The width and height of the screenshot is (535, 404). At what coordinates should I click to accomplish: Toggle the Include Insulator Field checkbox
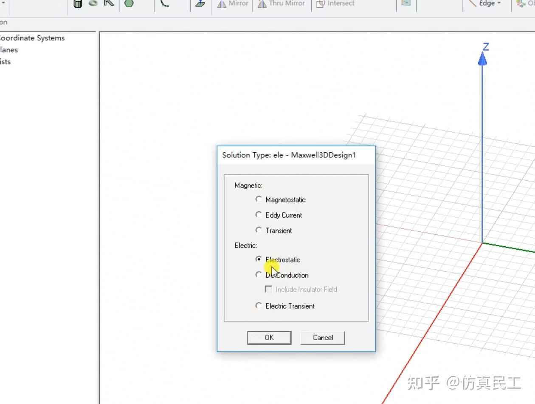pyautogui.click(x=268, y=289)
